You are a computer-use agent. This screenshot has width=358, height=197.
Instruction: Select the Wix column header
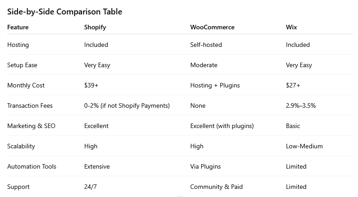tap(291, 27)
